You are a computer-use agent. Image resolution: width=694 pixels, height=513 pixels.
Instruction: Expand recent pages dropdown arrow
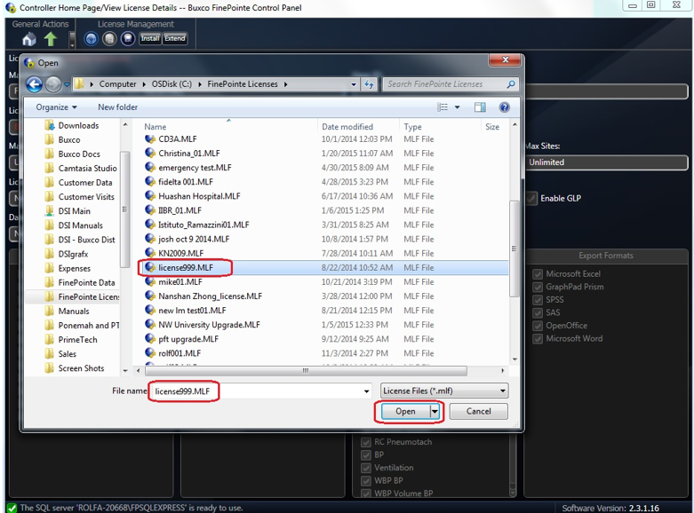tap(67, 84)
